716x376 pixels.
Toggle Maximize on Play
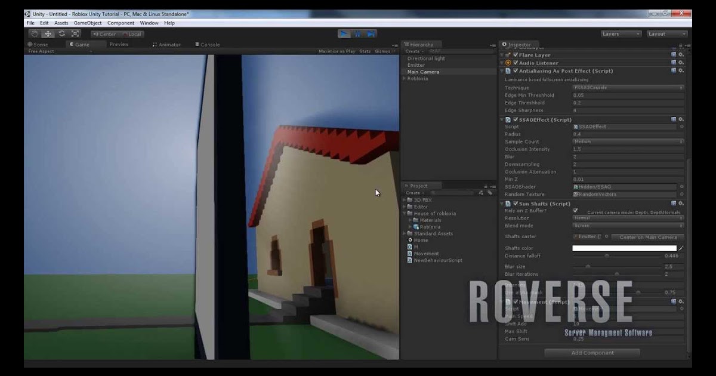[337, 51]
